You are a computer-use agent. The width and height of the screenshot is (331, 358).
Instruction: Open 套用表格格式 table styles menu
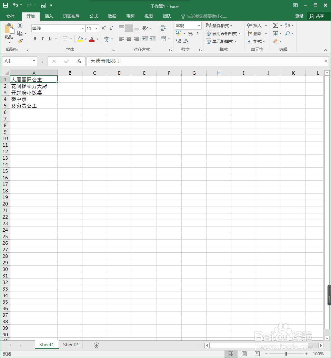tap(223, 34)
